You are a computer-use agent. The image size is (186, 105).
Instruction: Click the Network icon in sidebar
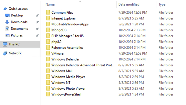(5, 53)
